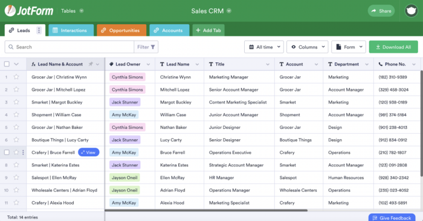Click the Department column header
Image resolution: width=423 pixels, height=221 pixels.
tap(349, 64)
